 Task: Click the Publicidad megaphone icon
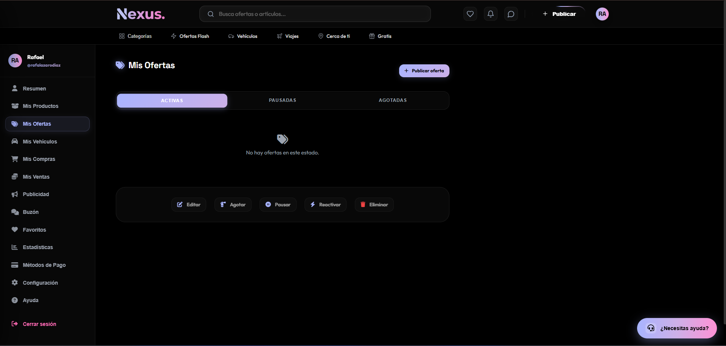tap(15, 194)
